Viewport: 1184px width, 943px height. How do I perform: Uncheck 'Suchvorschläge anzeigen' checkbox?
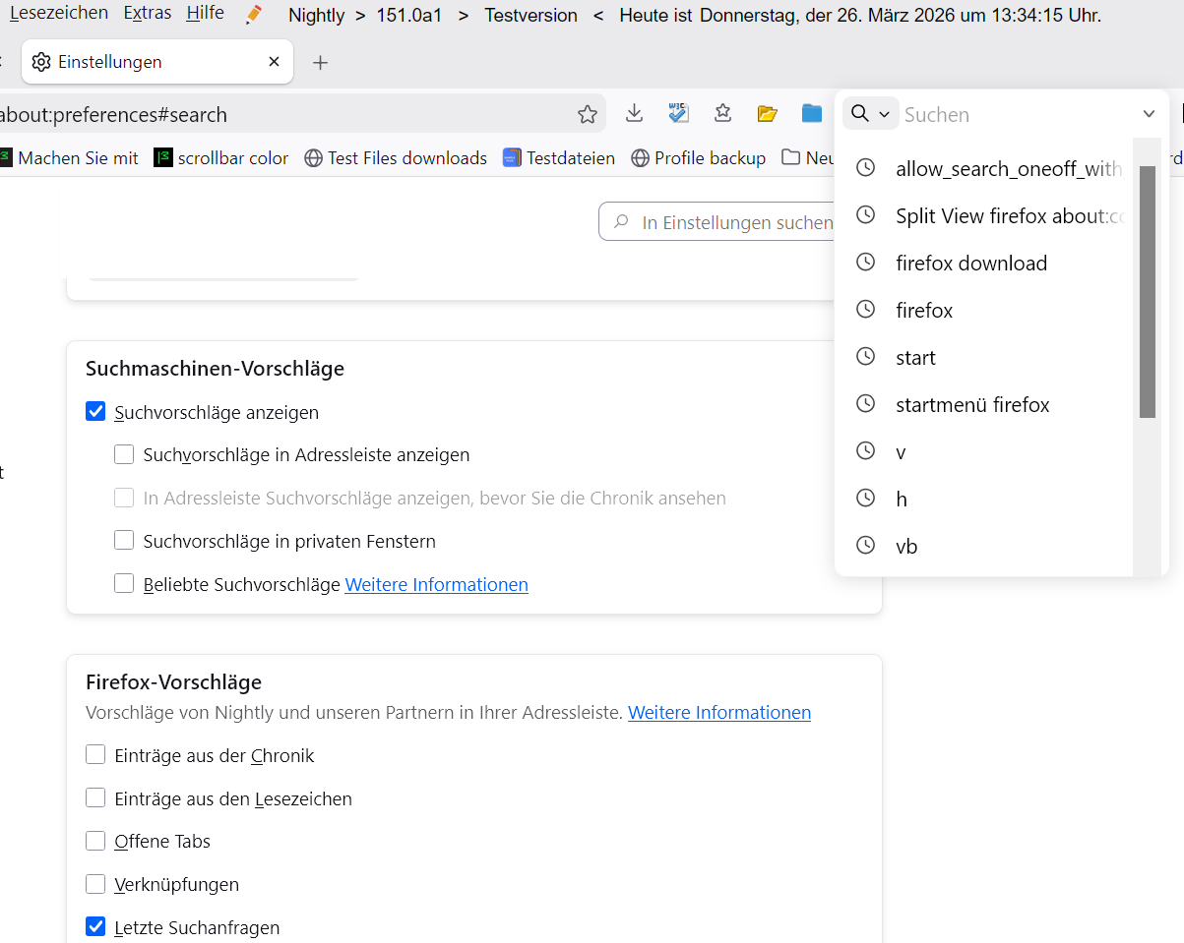click(x=95, y=412)
